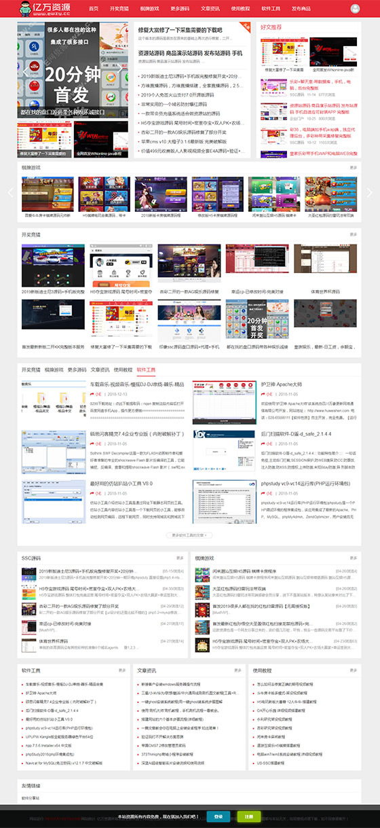Open 文章资讯 in the top navigation
Screen dimensions: 380x828
coord(210,9)
